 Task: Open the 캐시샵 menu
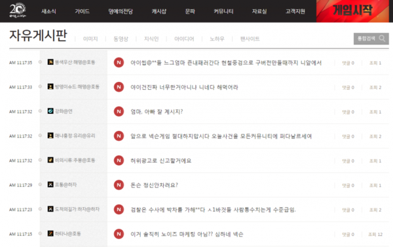click(159, 11)
